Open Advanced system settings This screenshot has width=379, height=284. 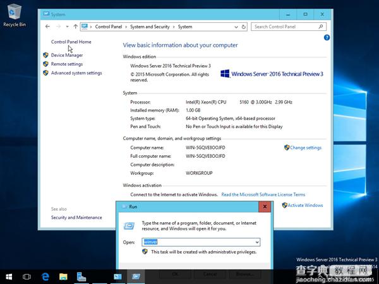(x=76, y=73)
